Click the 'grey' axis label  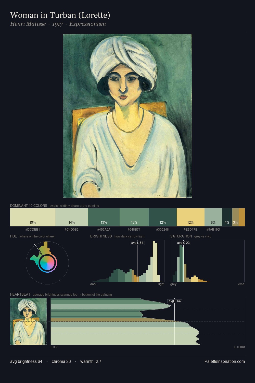click(173, 284)
